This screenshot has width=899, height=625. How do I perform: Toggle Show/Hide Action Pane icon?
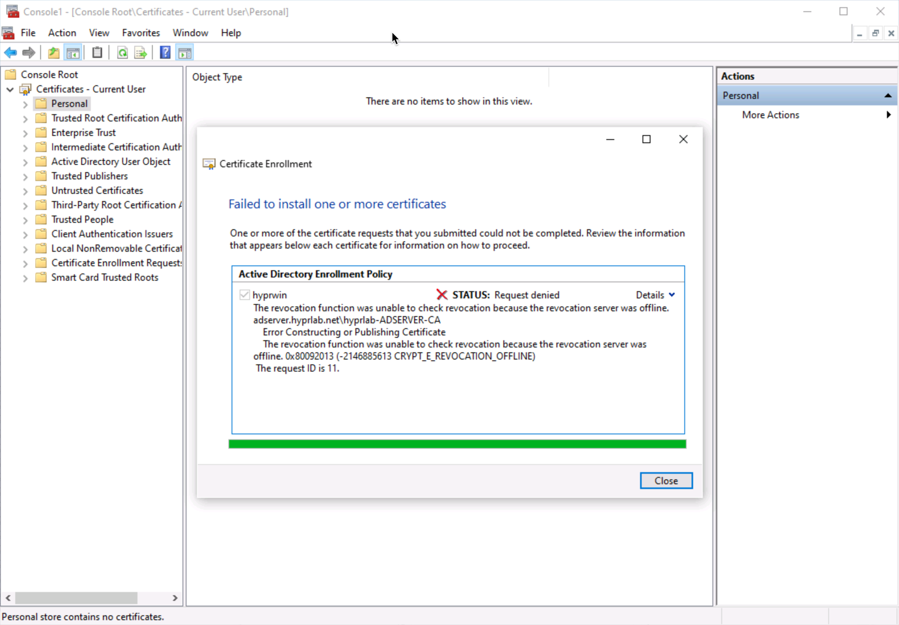(x=185, y=52)
